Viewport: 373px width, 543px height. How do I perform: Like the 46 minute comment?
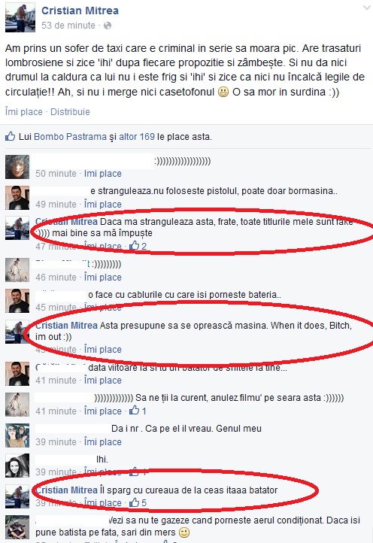tap(103, 278)
